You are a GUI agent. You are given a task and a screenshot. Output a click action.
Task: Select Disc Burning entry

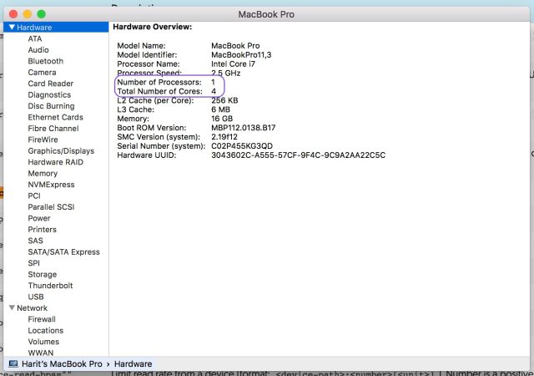[x=51, y=106]
